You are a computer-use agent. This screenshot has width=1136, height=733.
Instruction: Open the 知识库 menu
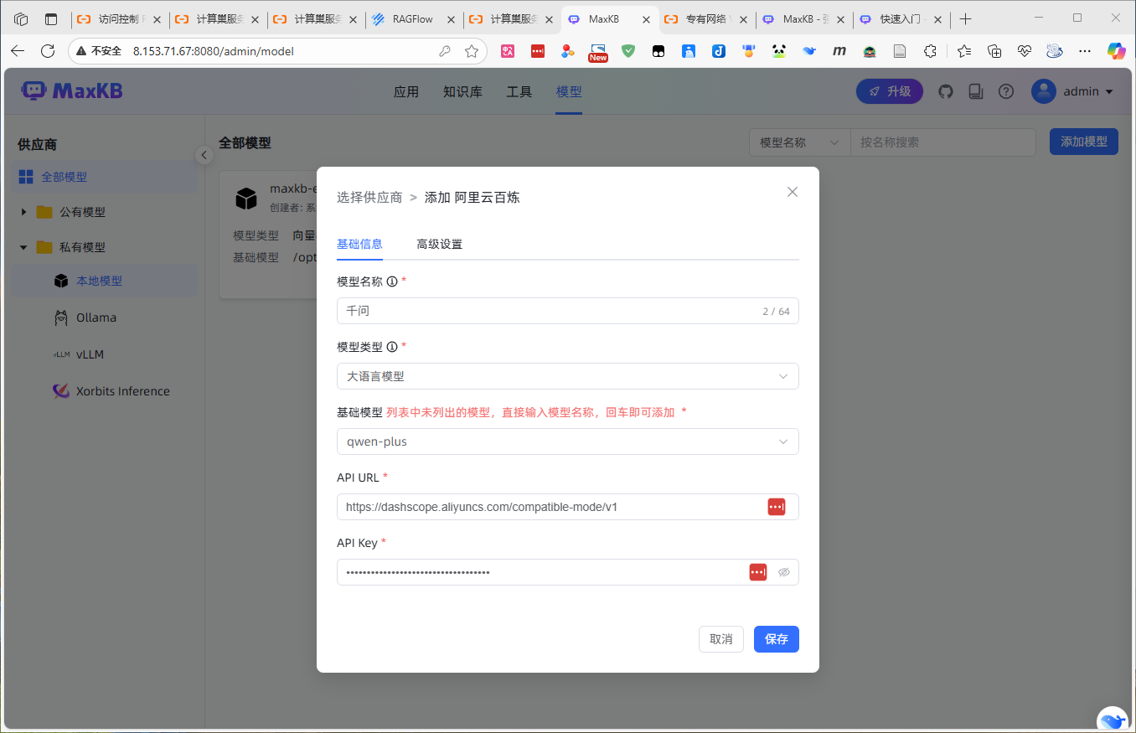(462, 92)
